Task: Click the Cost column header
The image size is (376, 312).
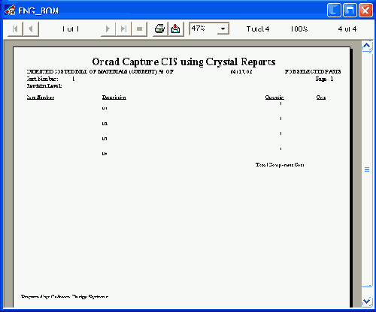Action: click(x=321, y=97)
